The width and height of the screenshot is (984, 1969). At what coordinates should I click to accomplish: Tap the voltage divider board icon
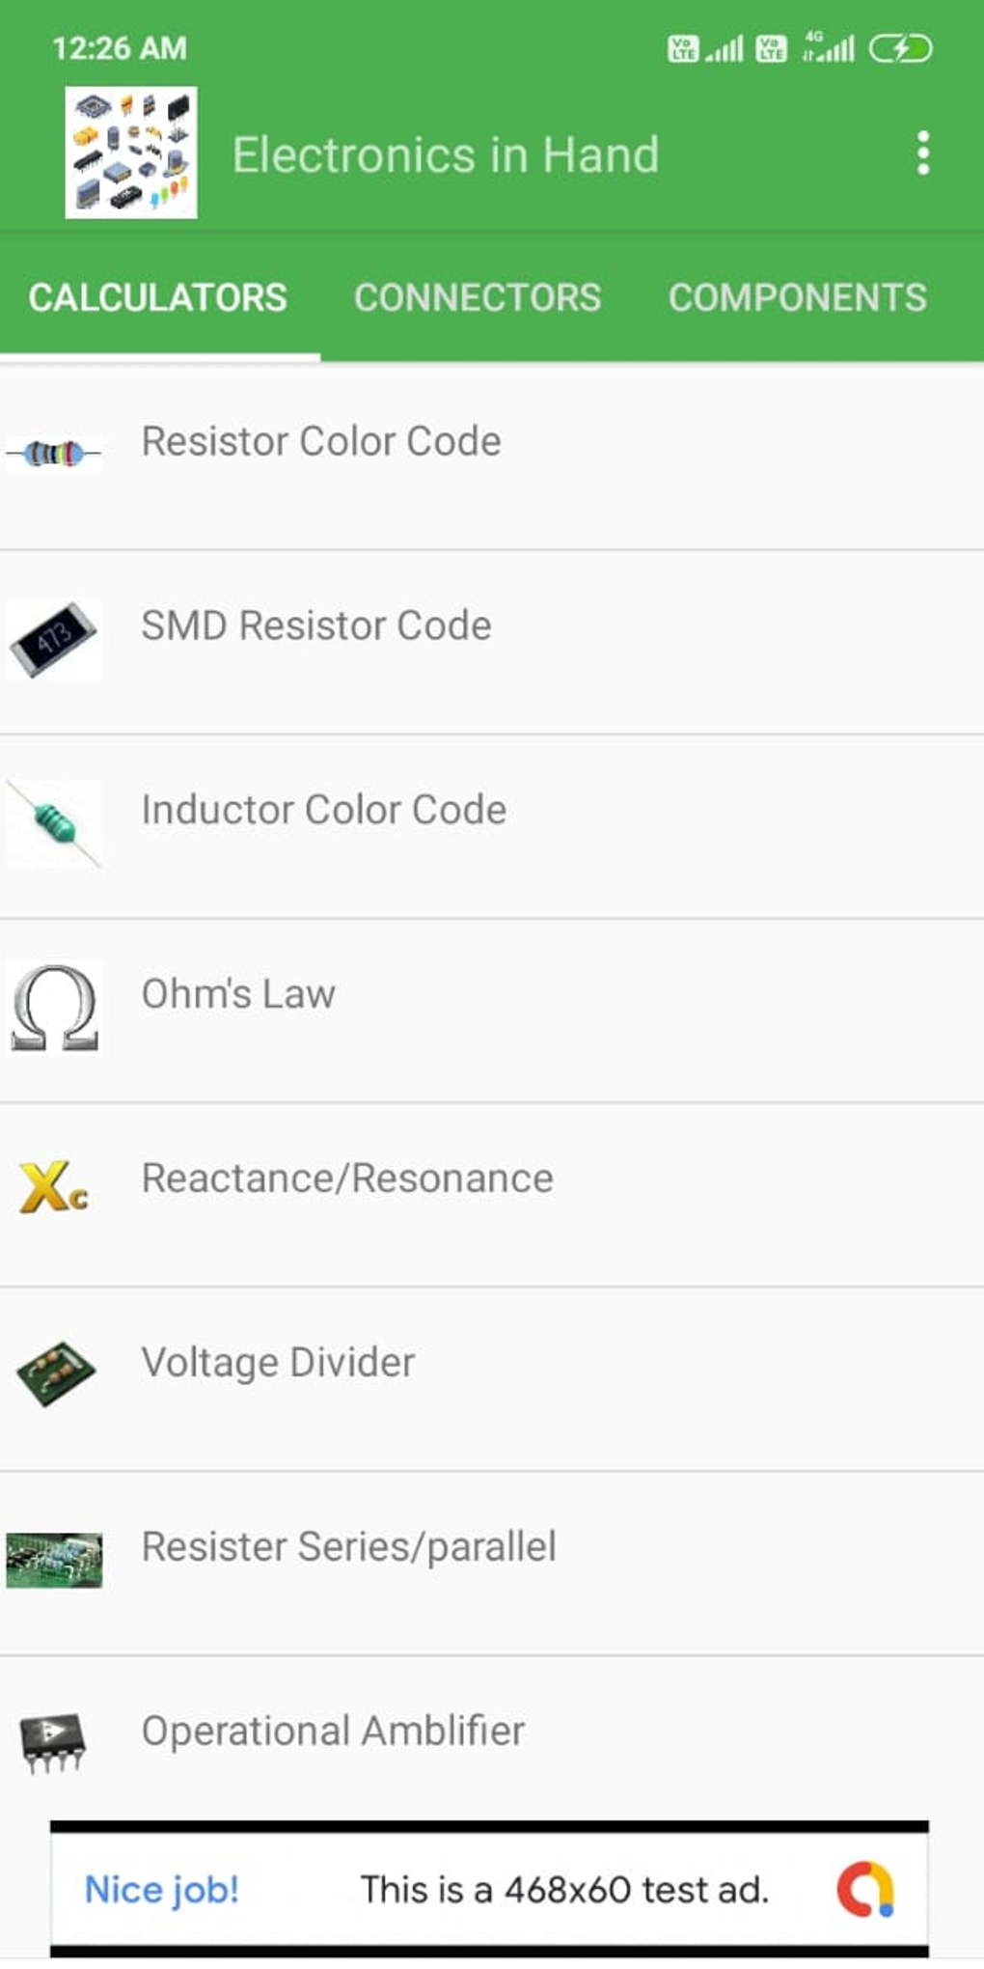pos(55,1373)
